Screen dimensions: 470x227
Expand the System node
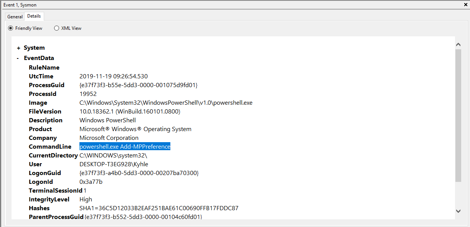pos(18,48)
